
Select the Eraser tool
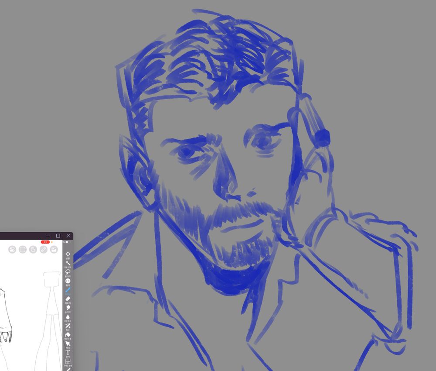(x=68, y=299)
